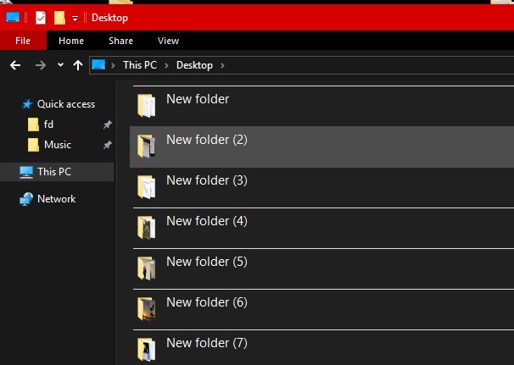Select Quick access in navigation pane

(66, 104)
